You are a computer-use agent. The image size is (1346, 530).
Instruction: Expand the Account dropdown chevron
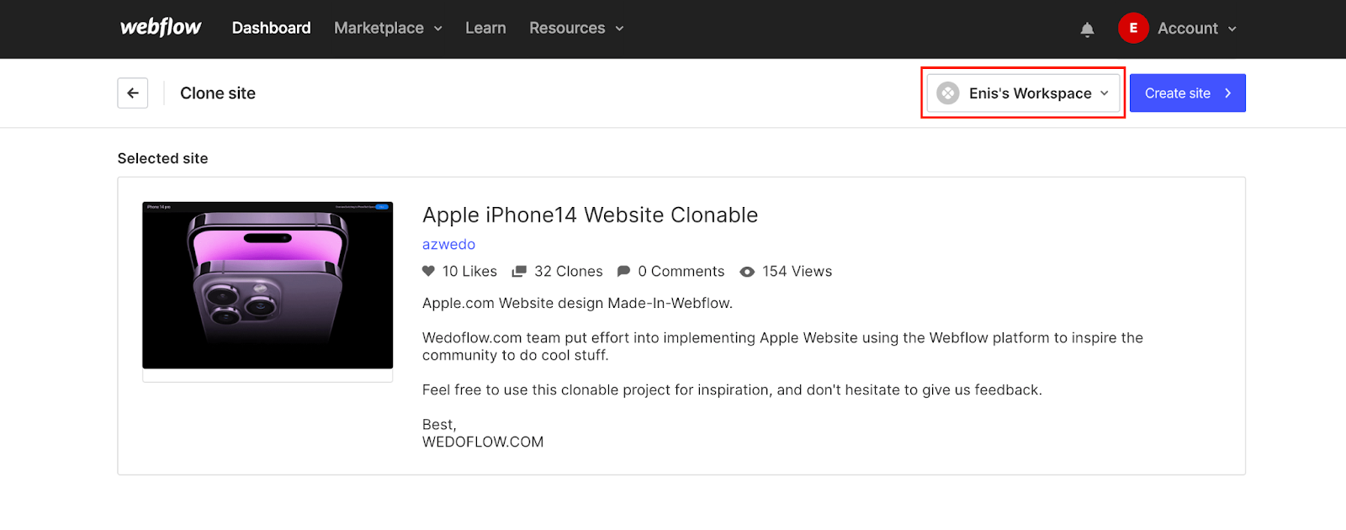click(1232, 29)
